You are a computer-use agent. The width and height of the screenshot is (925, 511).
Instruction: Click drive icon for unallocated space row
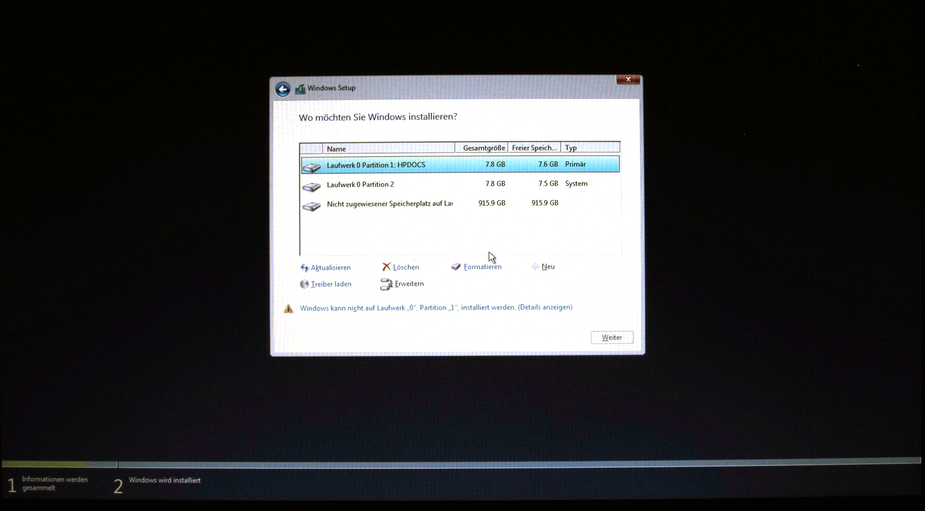[x=312, y=206]
